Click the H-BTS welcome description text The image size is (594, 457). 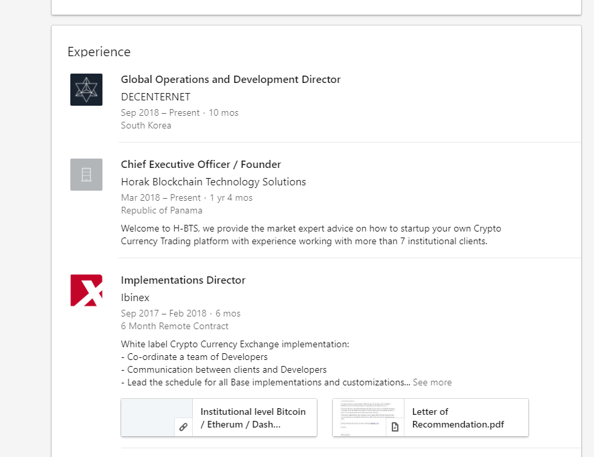point(311,235)
